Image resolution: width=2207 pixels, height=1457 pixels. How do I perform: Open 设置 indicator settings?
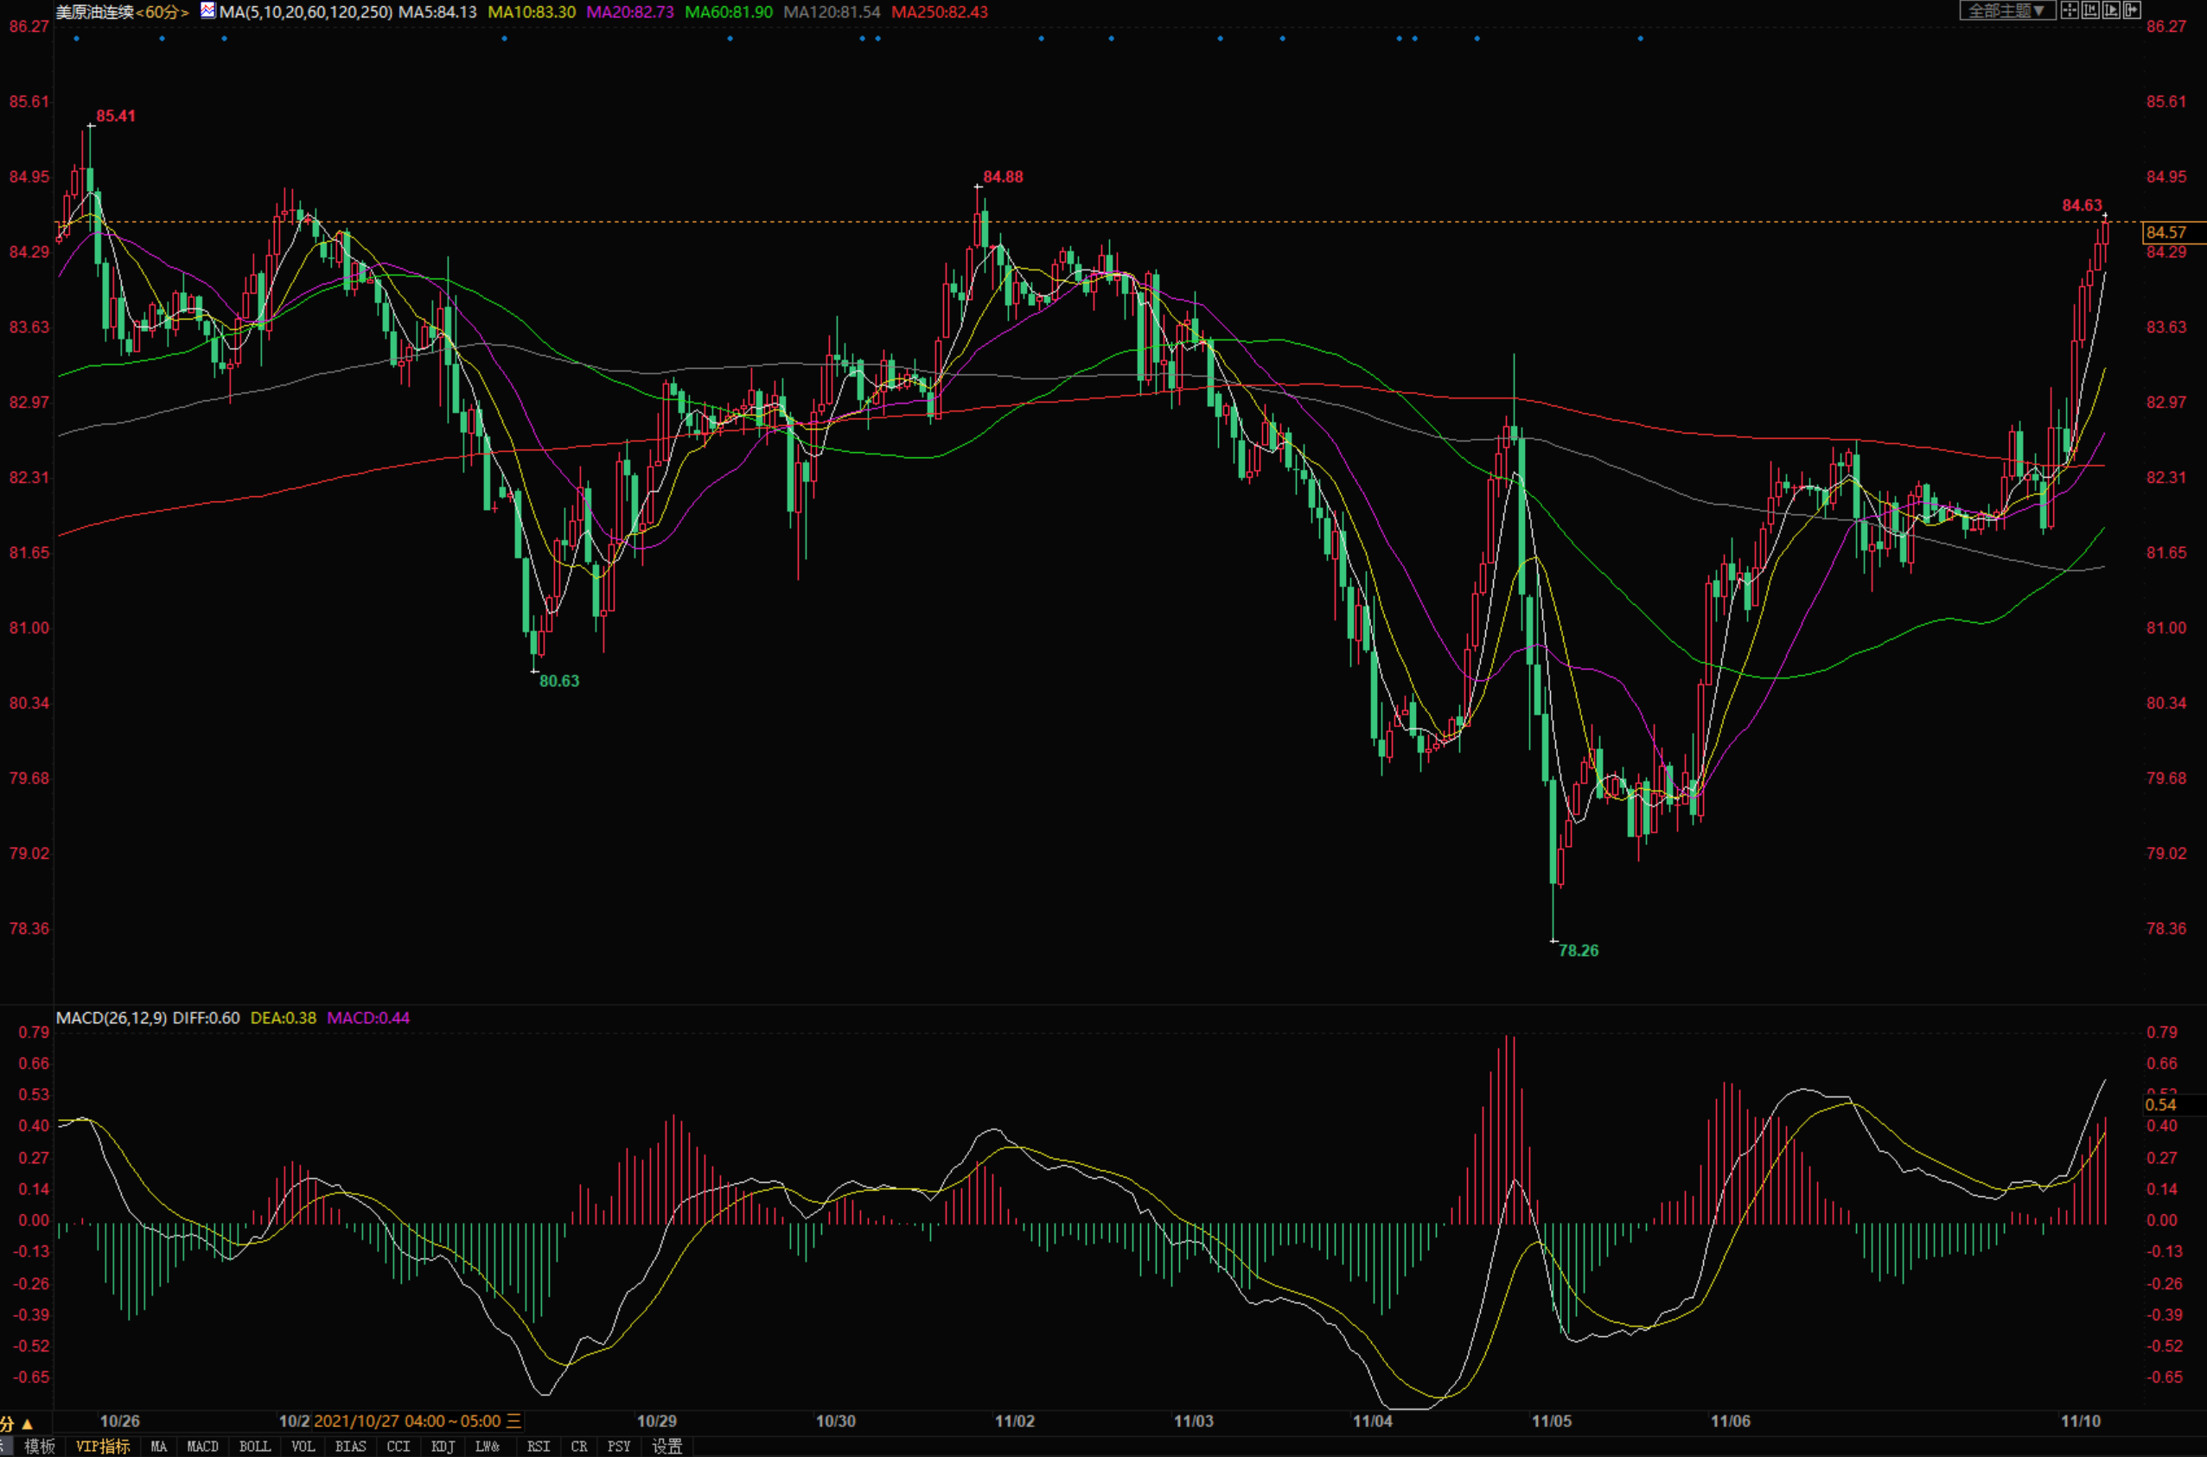[667, 1446]
